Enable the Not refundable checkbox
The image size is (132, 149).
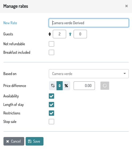click(x=51, y=44)
